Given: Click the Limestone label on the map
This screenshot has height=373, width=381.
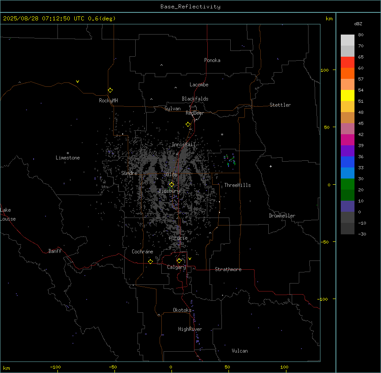Looking at the screenshot, I should click(x=68, y=158).
